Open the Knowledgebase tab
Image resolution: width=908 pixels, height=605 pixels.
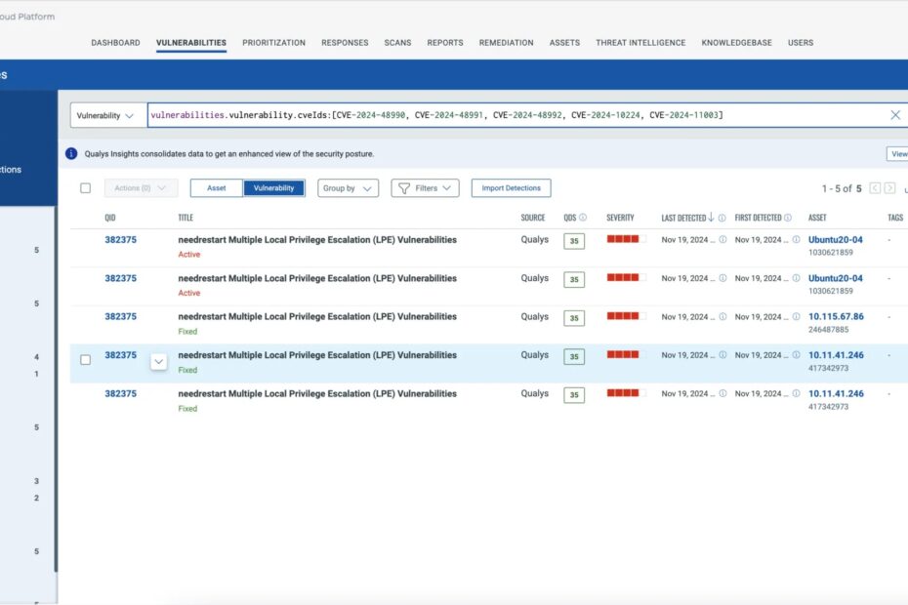pyautogui.click(x=736, y=43)
